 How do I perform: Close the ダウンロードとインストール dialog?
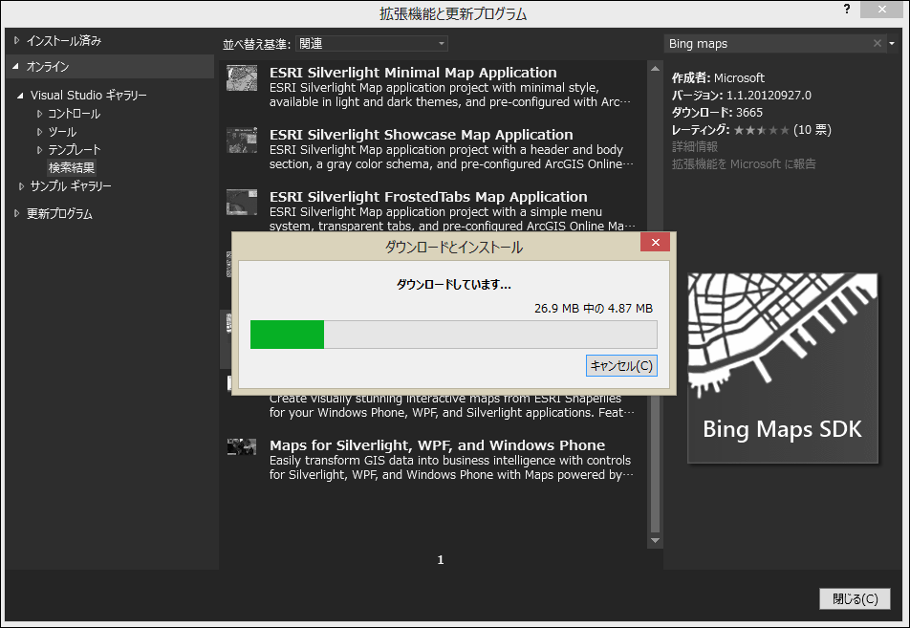click(x=655, y=242)
